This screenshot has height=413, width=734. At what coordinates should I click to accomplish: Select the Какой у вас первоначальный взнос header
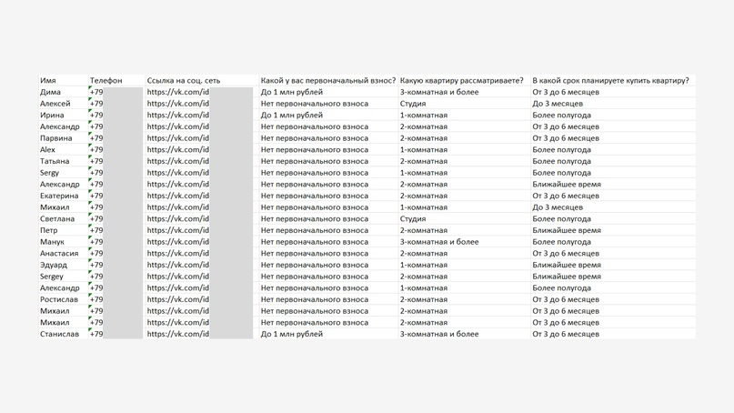(x=327, y=81)
